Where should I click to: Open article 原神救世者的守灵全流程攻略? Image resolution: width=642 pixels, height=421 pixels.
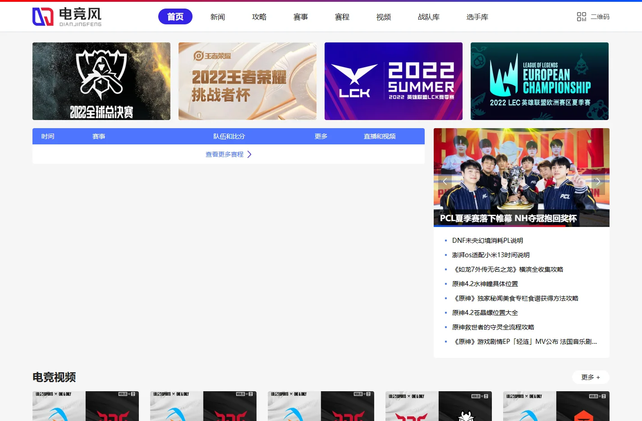click(x=493, y=327)
